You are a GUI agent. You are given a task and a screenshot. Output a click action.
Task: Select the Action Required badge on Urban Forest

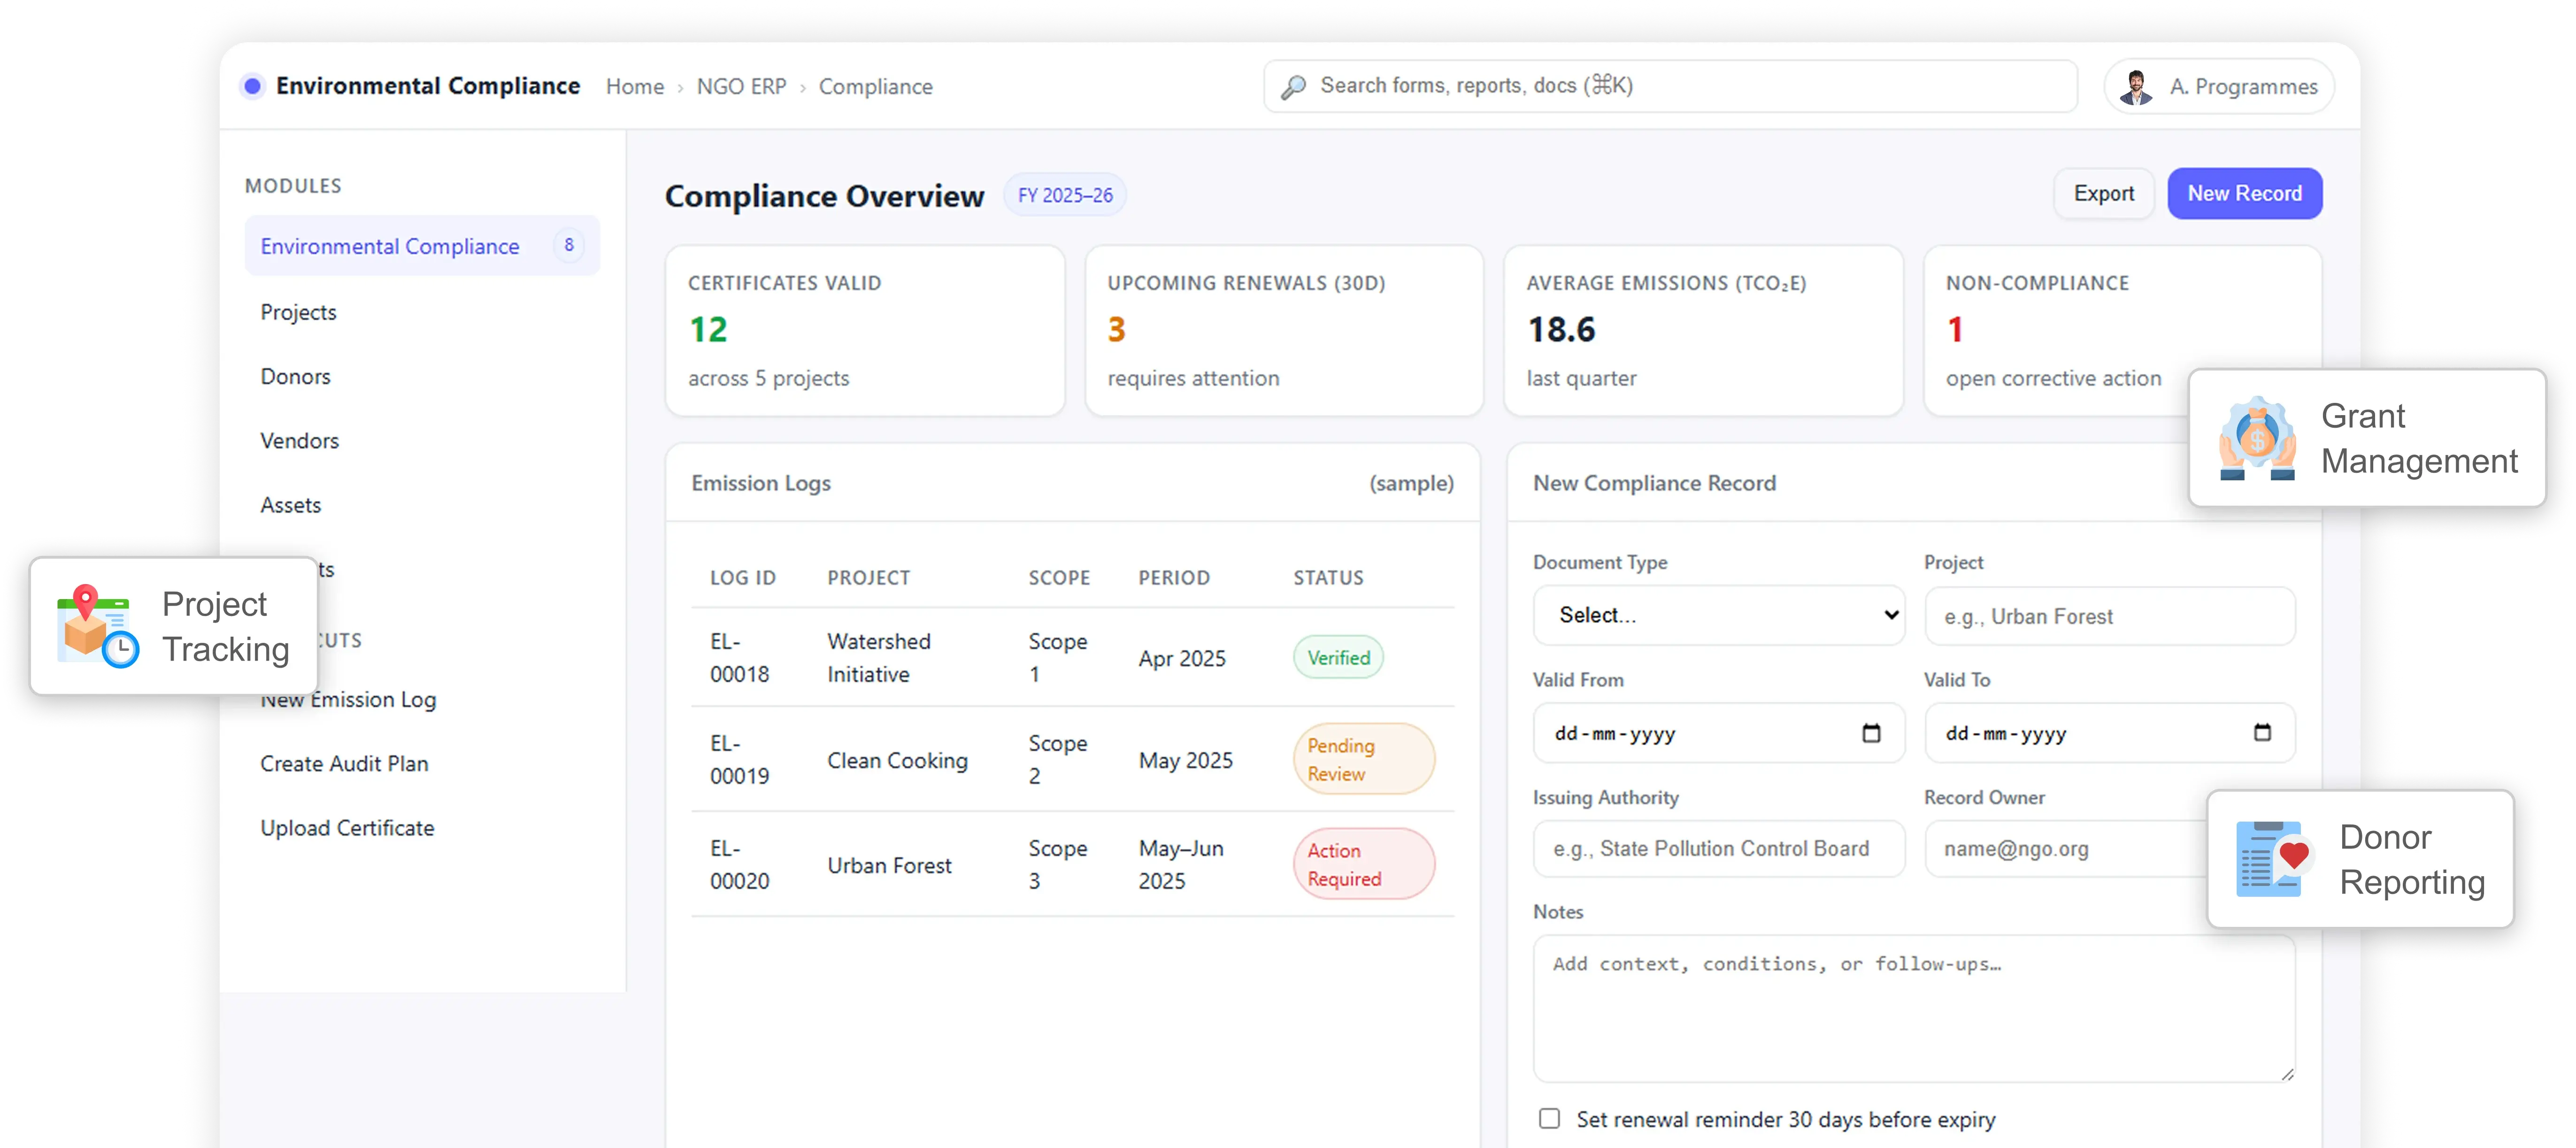coord(1363,864)
